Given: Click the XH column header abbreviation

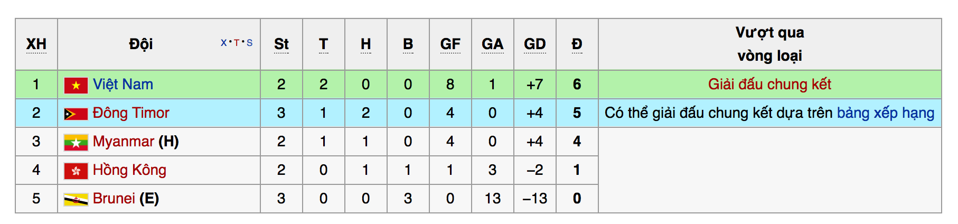Looking at the screenshot, I should pos(36,44).
